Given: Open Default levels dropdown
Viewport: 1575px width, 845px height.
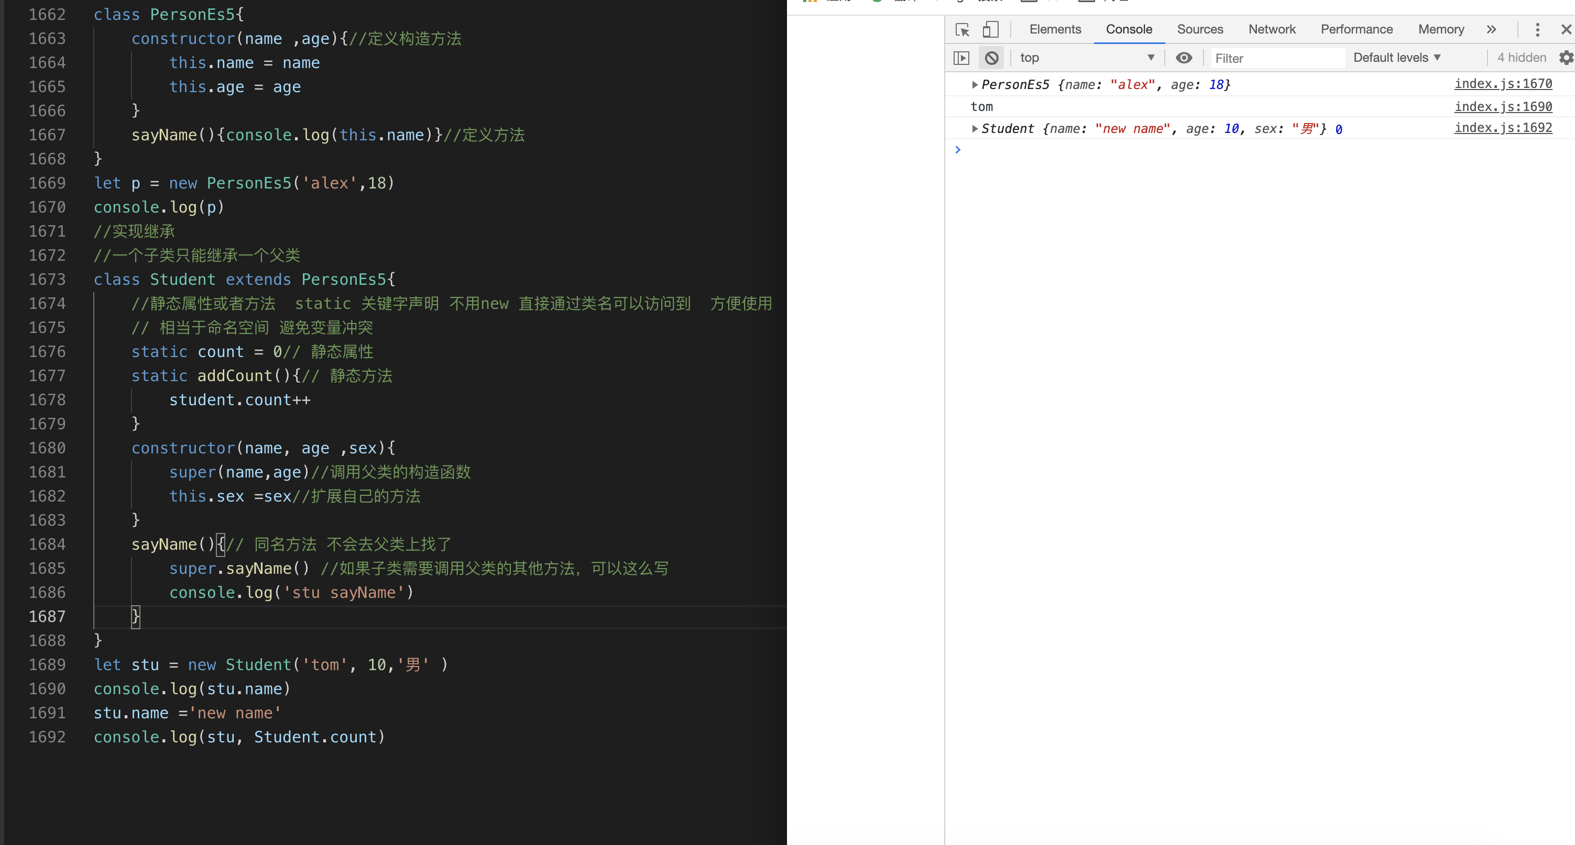Looking at the screenshot, I should [1396, 58].
